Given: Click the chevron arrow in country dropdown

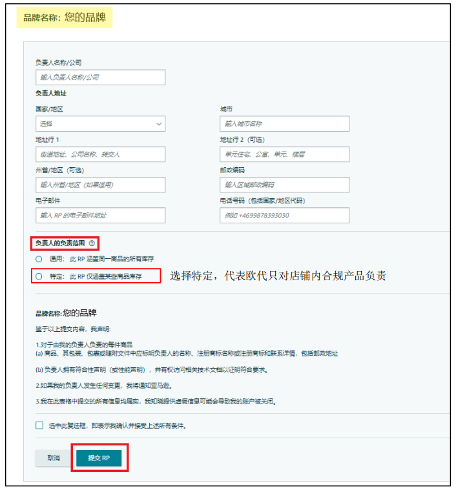Looking at the screenshot, I should [x=159, y=124].
